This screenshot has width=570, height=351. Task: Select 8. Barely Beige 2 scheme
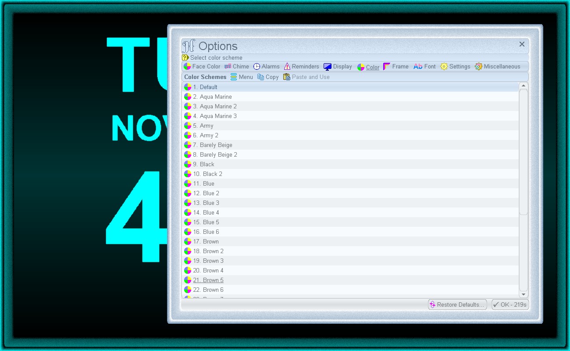coord(350,154)
